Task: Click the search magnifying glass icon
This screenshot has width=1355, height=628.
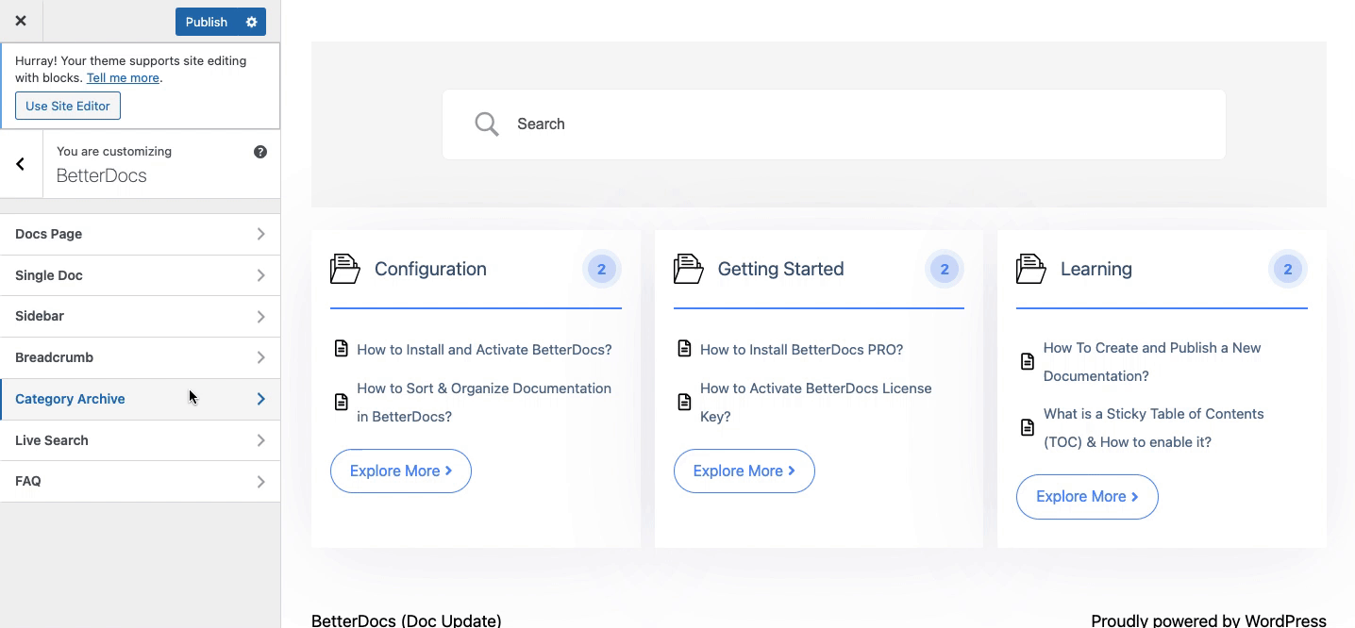Action: 486,124
